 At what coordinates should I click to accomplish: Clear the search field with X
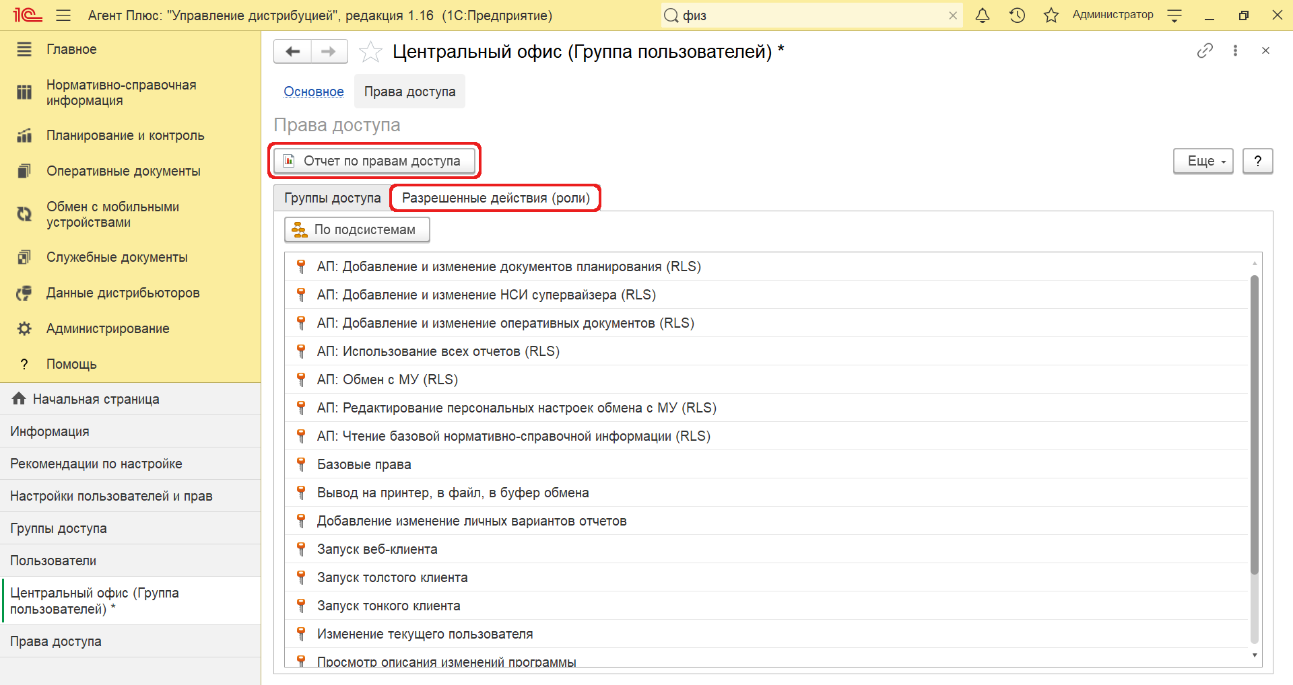(953, 15)
